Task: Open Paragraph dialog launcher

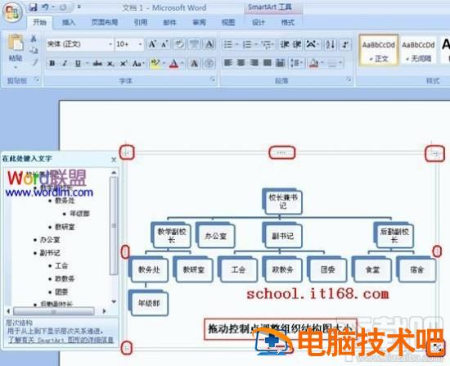Action: [349, 80]
